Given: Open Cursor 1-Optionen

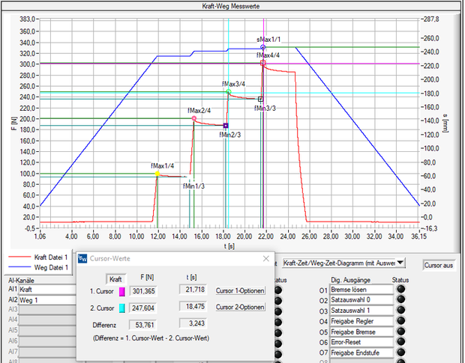Looking at the screenshot, I should pos(240,290).
